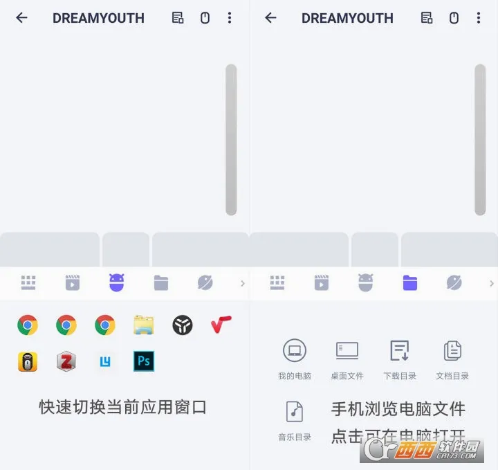Go back using left screen's arrow
Image resolution: width=498 pixels, height=470 pixels.
tap(21, 18)
